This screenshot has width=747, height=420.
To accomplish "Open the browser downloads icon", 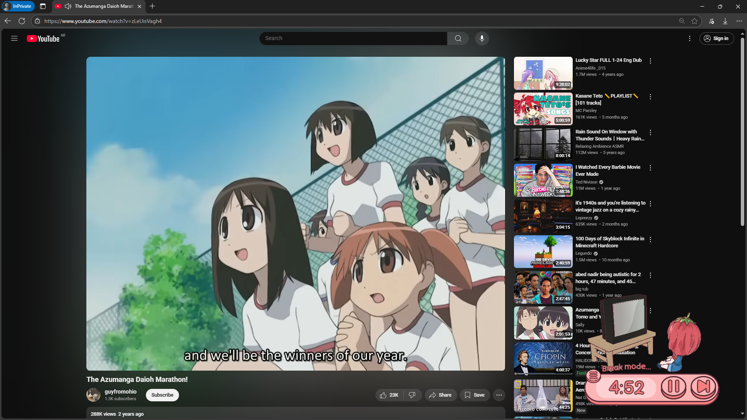I will coord(725,21).
